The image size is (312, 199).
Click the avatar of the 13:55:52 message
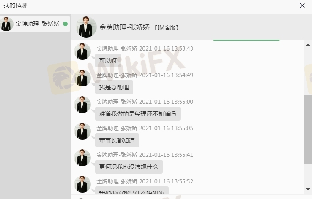click(82, 184)
